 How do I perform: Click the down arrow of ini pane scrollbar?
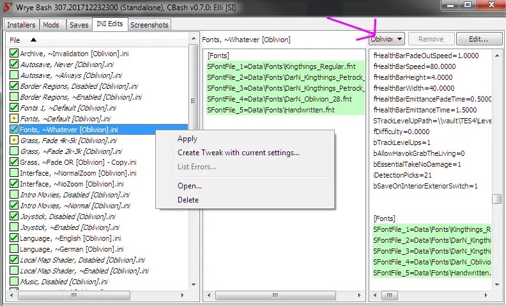496,284
